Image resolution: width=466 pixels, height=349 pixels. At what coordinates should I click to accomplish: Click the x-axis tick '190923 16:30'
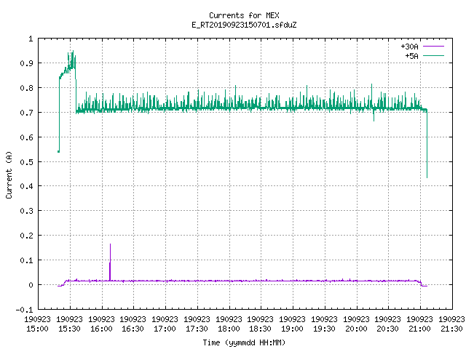[133, 324]
